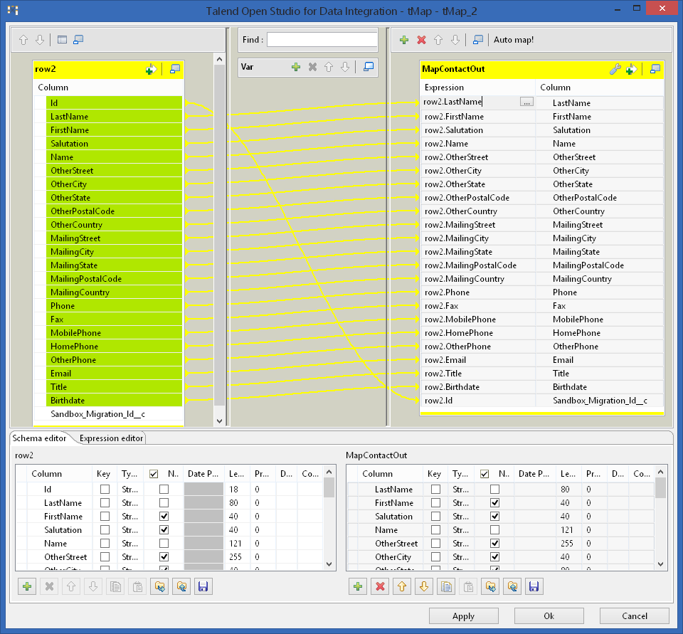Delete the selected MapContactOut schema column
Viewport: 683px width, 634px height.
click(381, 586)
